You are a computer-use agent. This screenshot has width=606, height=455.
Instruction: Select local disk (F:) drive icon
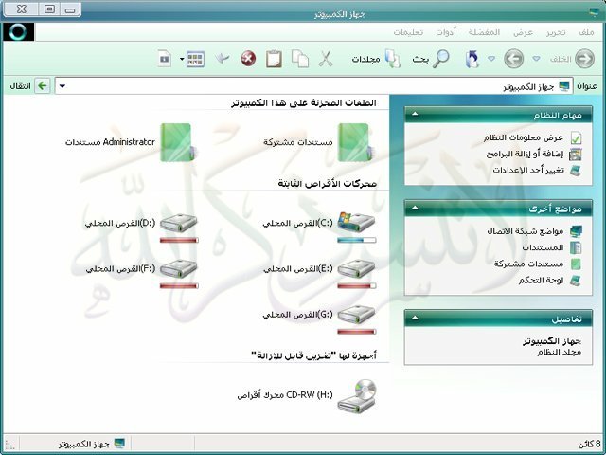[x=179, y=268]
